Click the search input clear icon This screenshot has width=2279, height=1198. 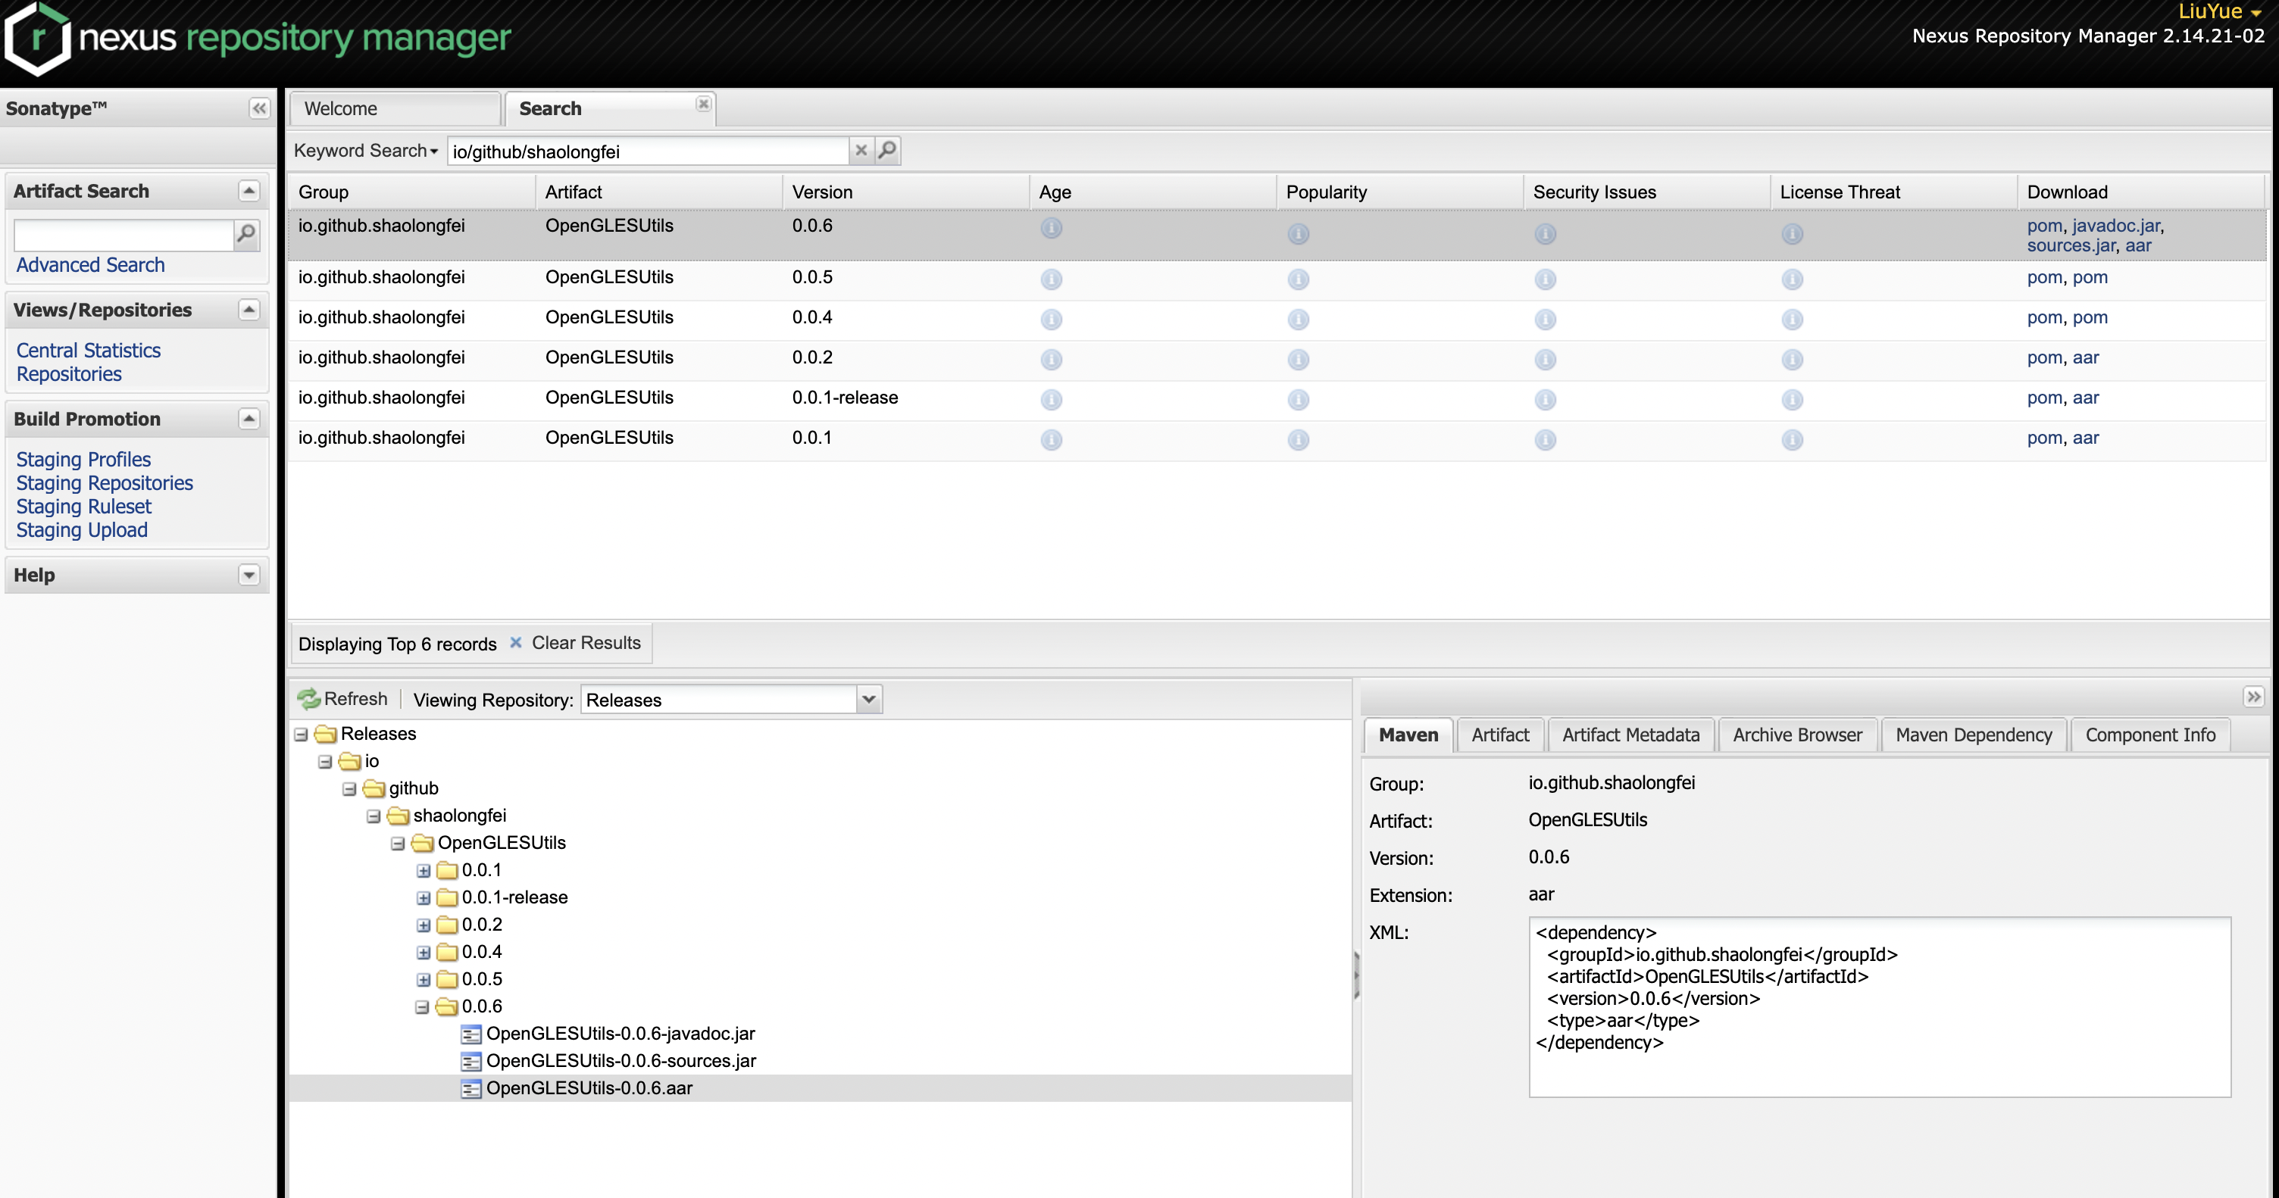pyautogui.click(x=862, y=149)
